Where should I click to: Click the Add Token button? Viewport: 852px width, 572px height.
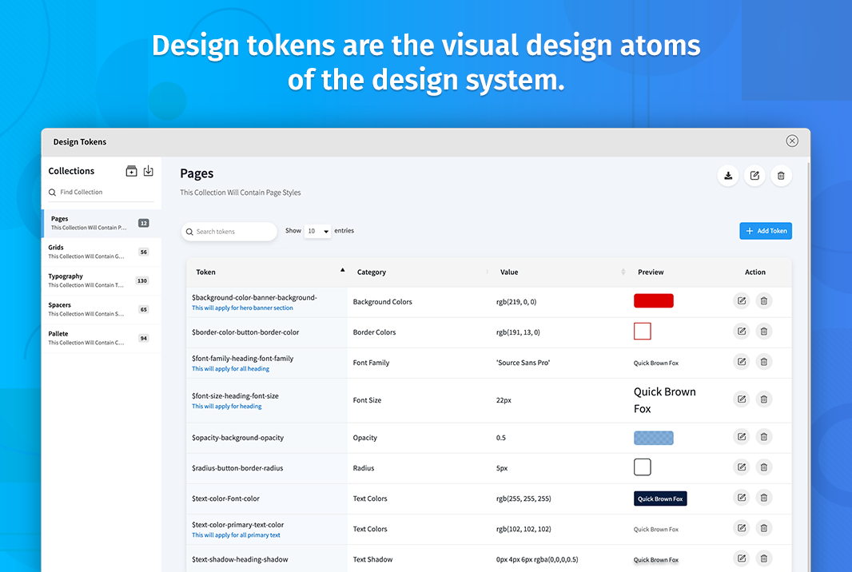tap(765, 230)
